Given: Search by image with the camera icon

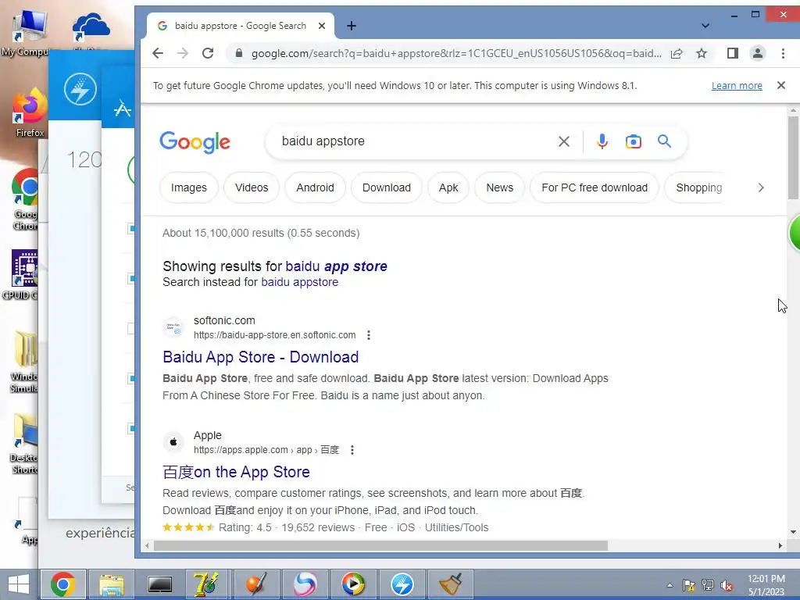Looking at the screenshot, I should tap(633, 141).
